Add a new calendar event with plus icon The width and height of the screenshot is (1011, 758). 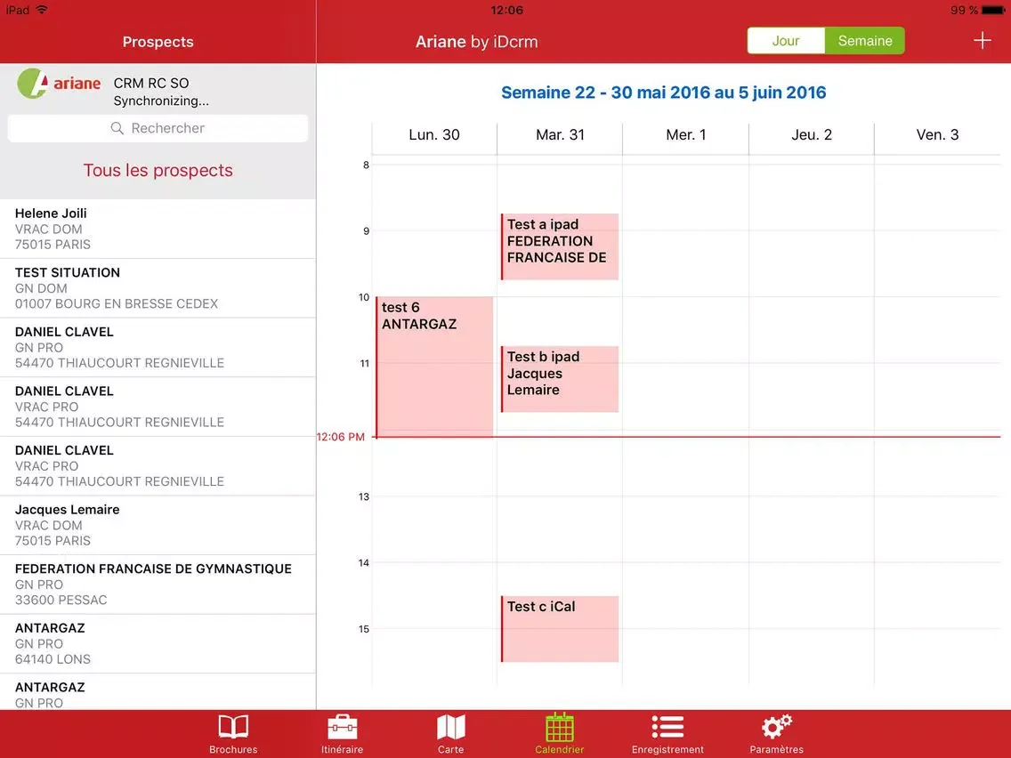(982, 41)
